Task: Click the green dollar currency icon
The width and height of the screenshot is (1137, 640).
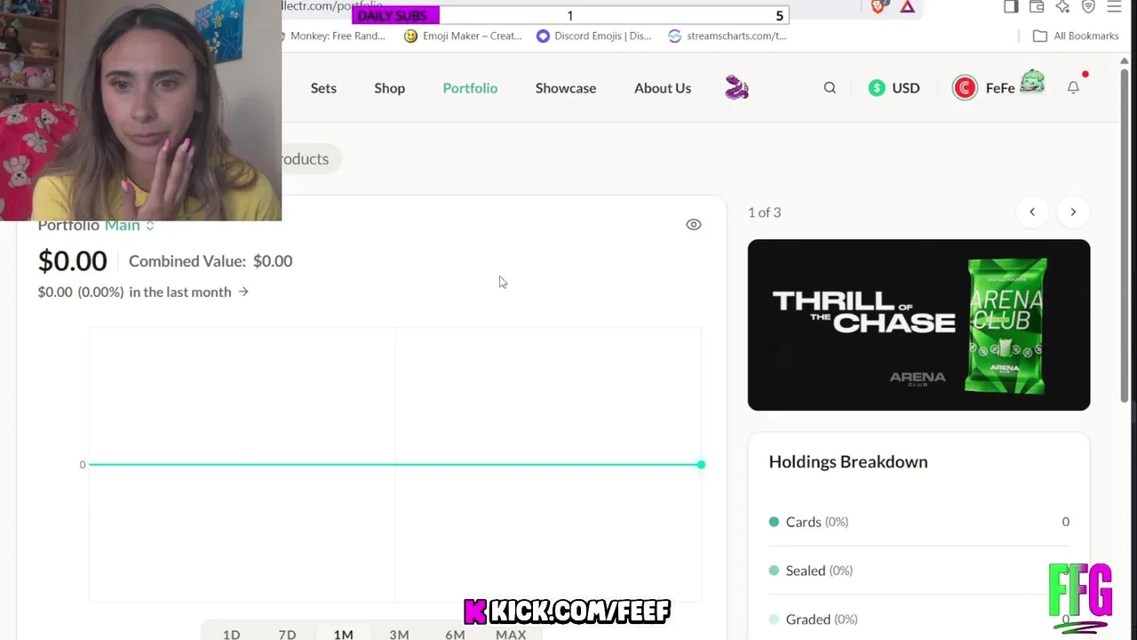Action: tap(877, 88)
